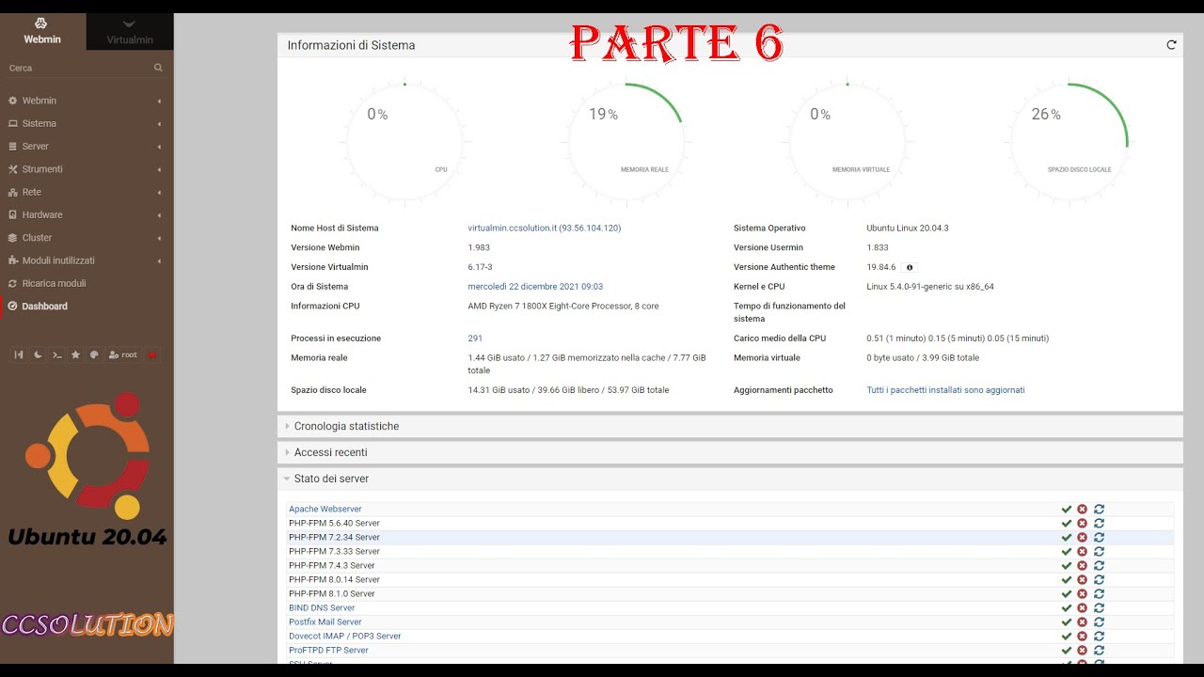Screen dimensions: 1204x677
Task: Open system time mercoledì 22 dicembre link
Action: 535,287
